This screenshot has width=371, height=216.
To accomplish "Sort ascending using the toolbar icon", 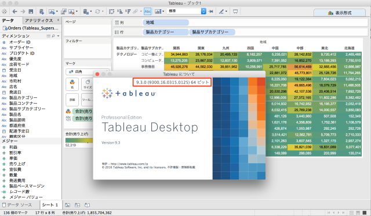I will point(120,12).
